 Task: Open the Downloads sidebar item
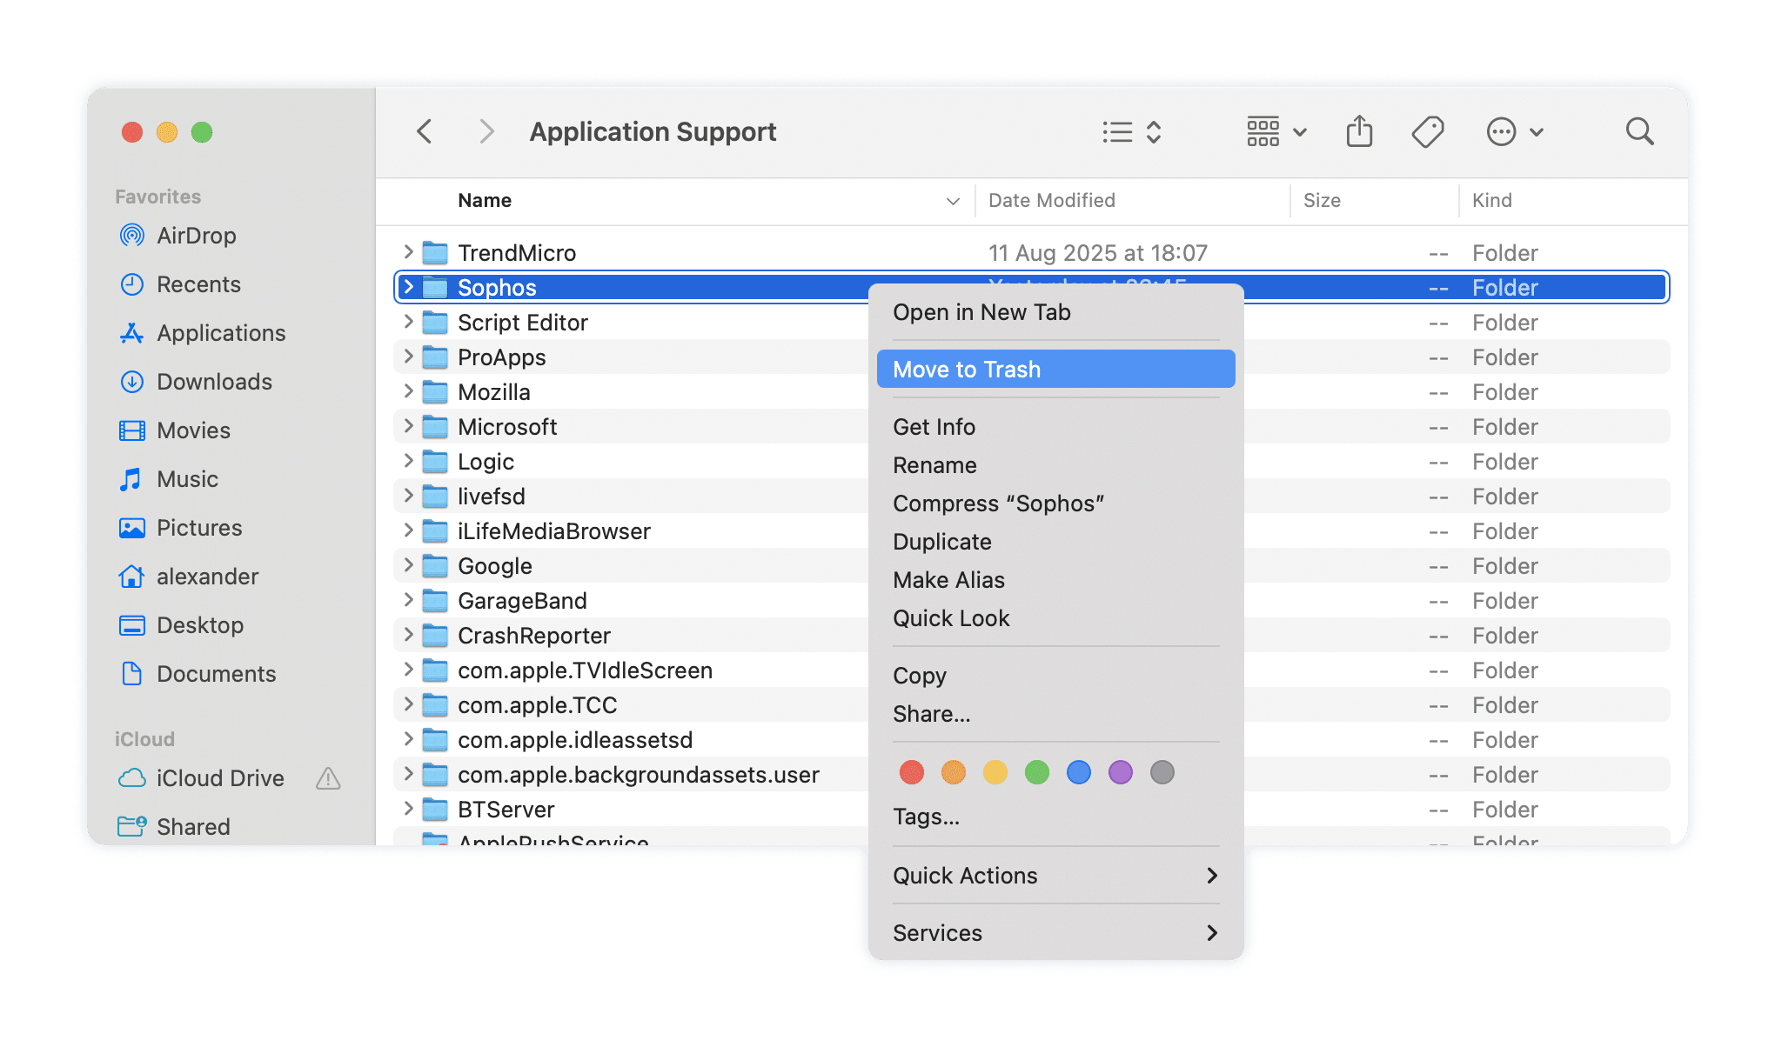tap(214, 382)
